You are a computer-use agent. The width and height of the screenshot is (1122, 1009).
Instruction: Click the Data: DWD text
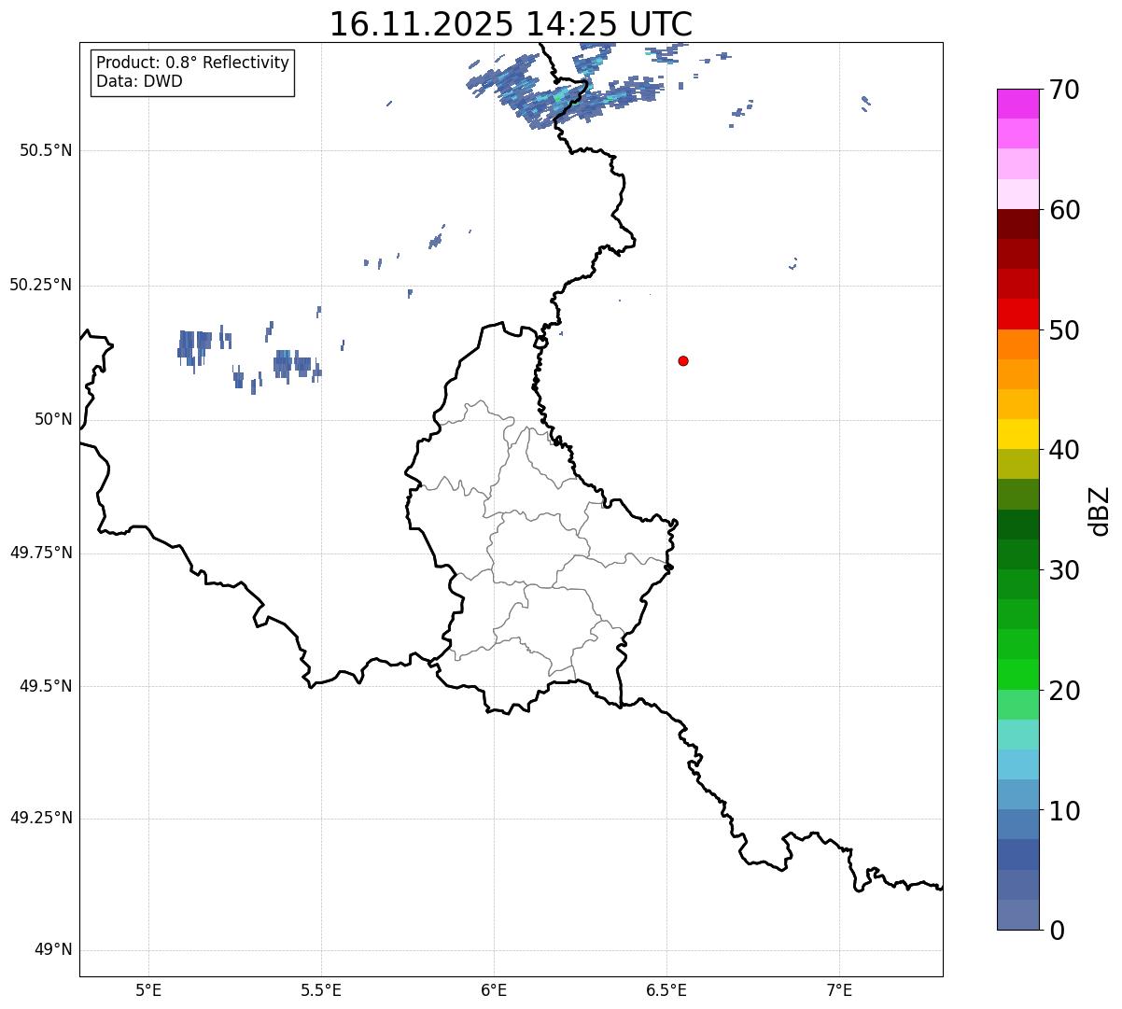[139, 81]
